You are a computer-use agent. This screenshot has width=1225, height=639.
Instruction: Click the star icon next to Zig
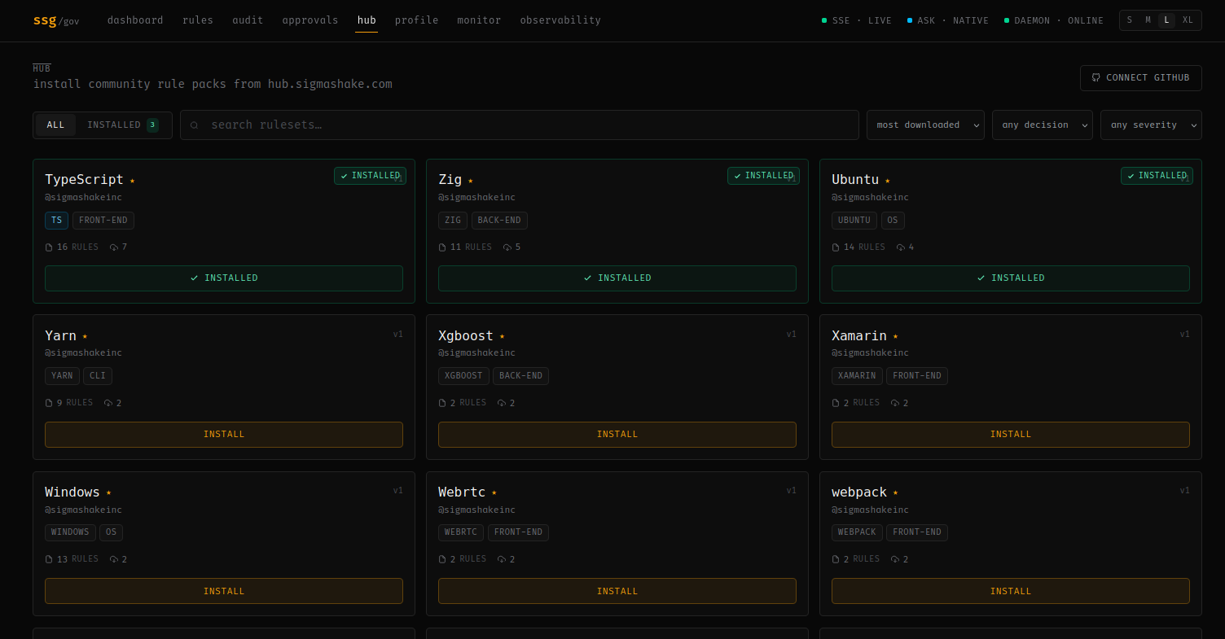[x=470, y=181]
